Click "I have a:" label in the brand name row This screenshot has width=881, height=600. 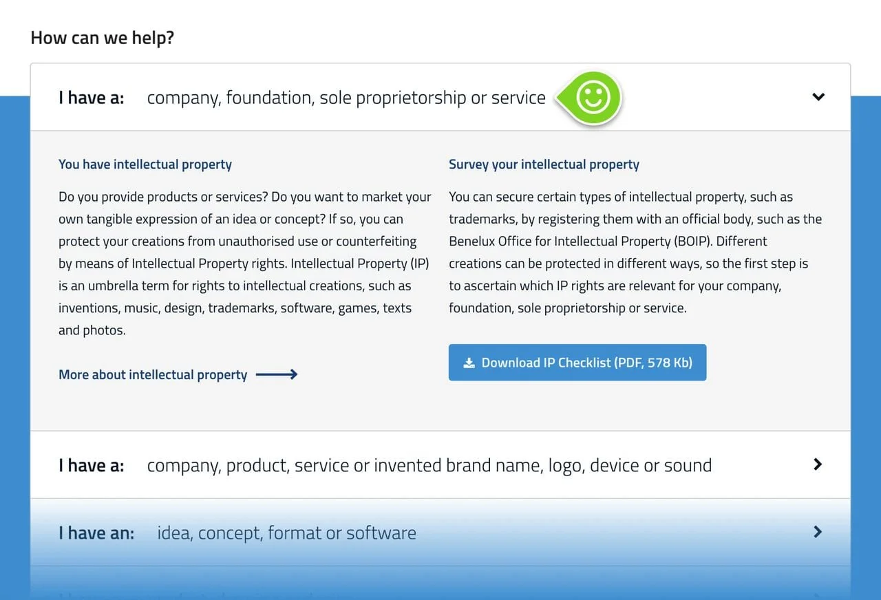92,465
